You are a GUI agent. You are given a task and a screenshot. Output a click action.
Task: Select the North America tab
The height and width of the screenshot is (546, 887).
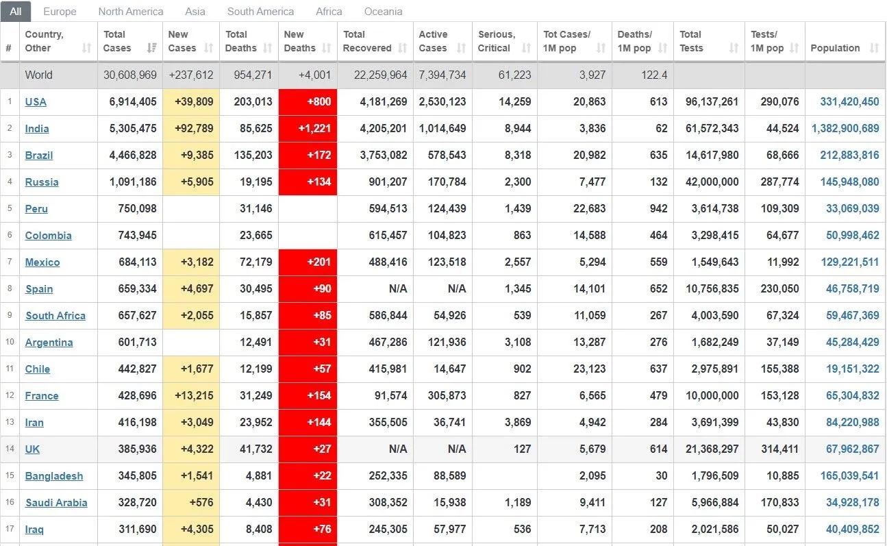click(x=131, y=12)
